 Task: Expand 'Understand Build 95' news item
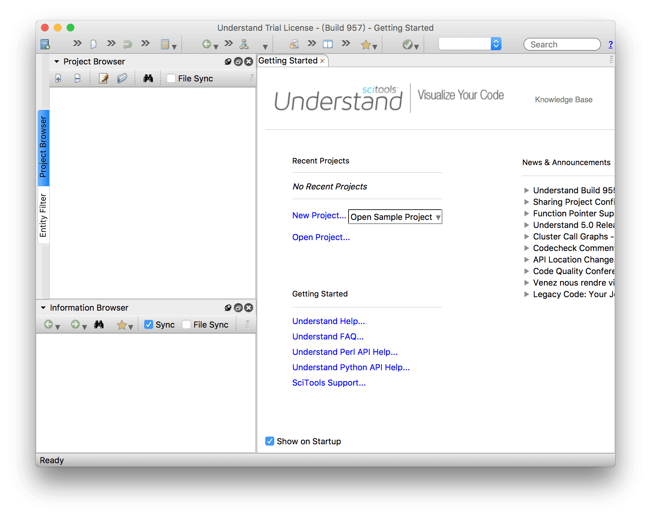526,190
